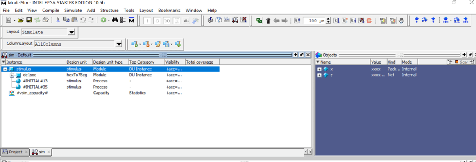Click the Run -All icon

(x=353, y=20)
